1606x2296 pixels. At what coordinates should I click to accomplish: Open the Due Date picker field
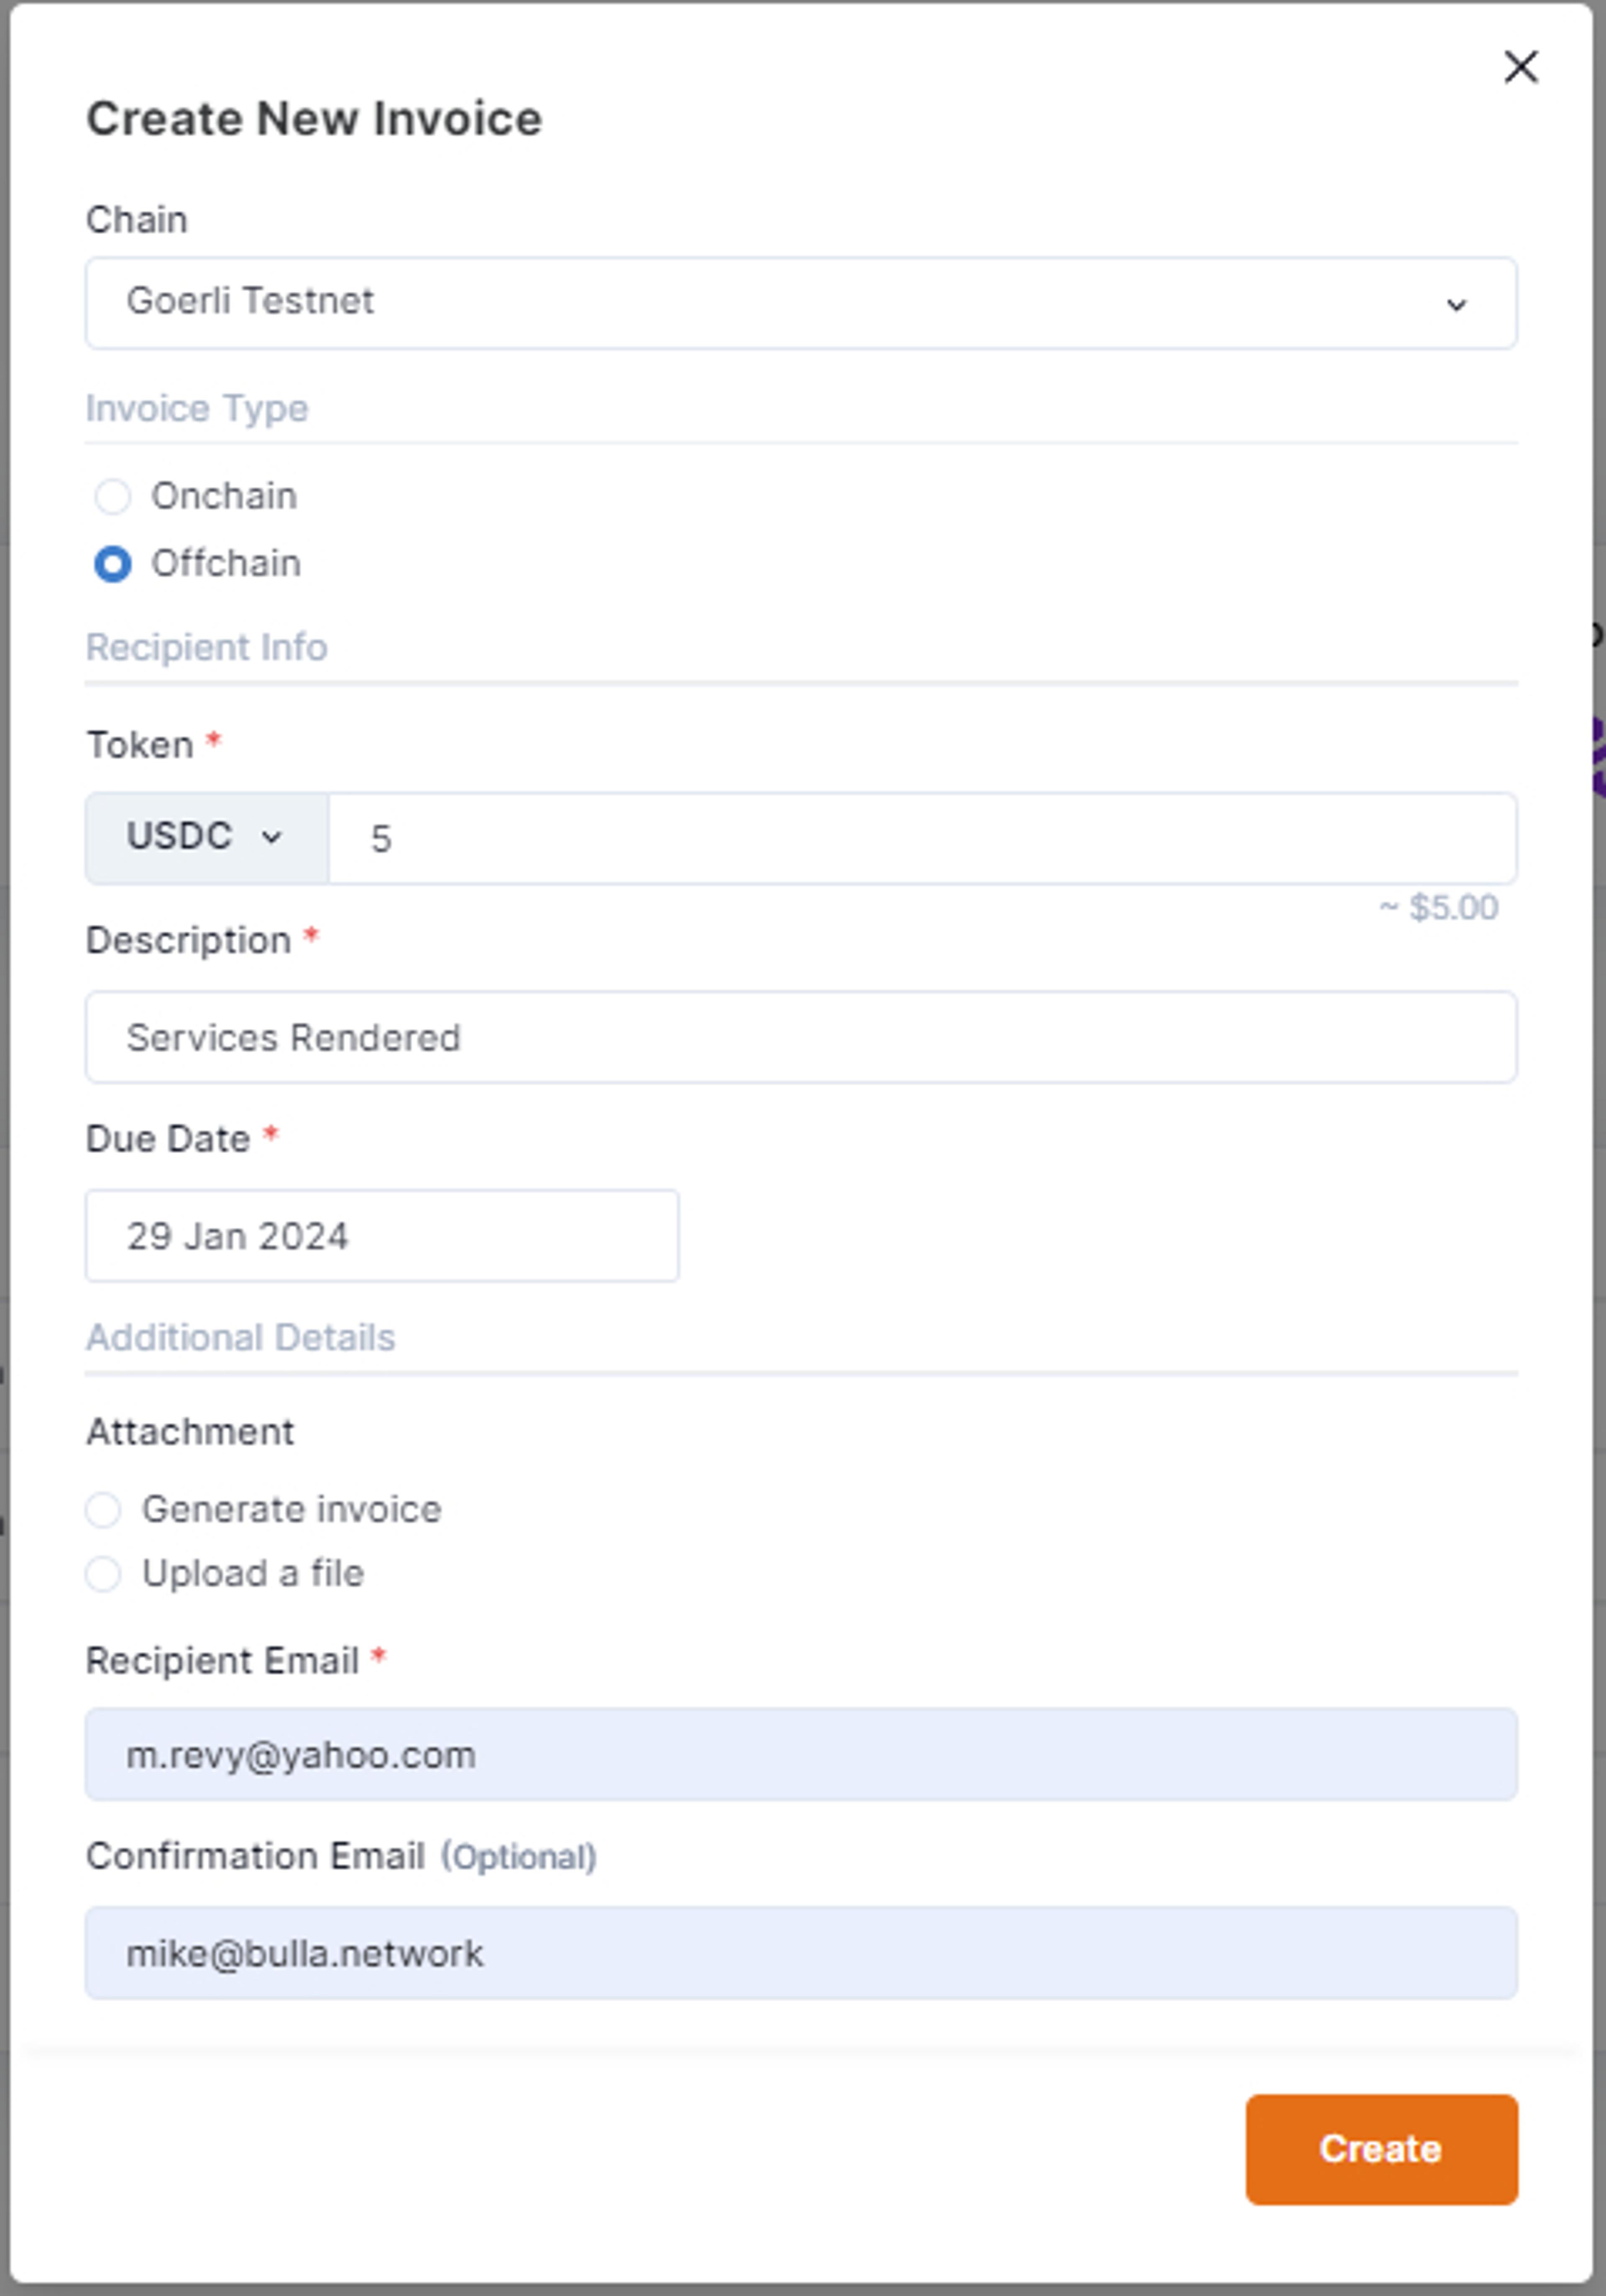tap(381, 1236)
